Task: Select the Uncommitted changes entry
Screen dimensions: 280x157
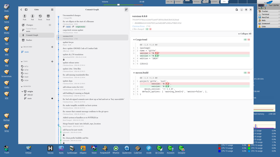Action: click(92, 17)
